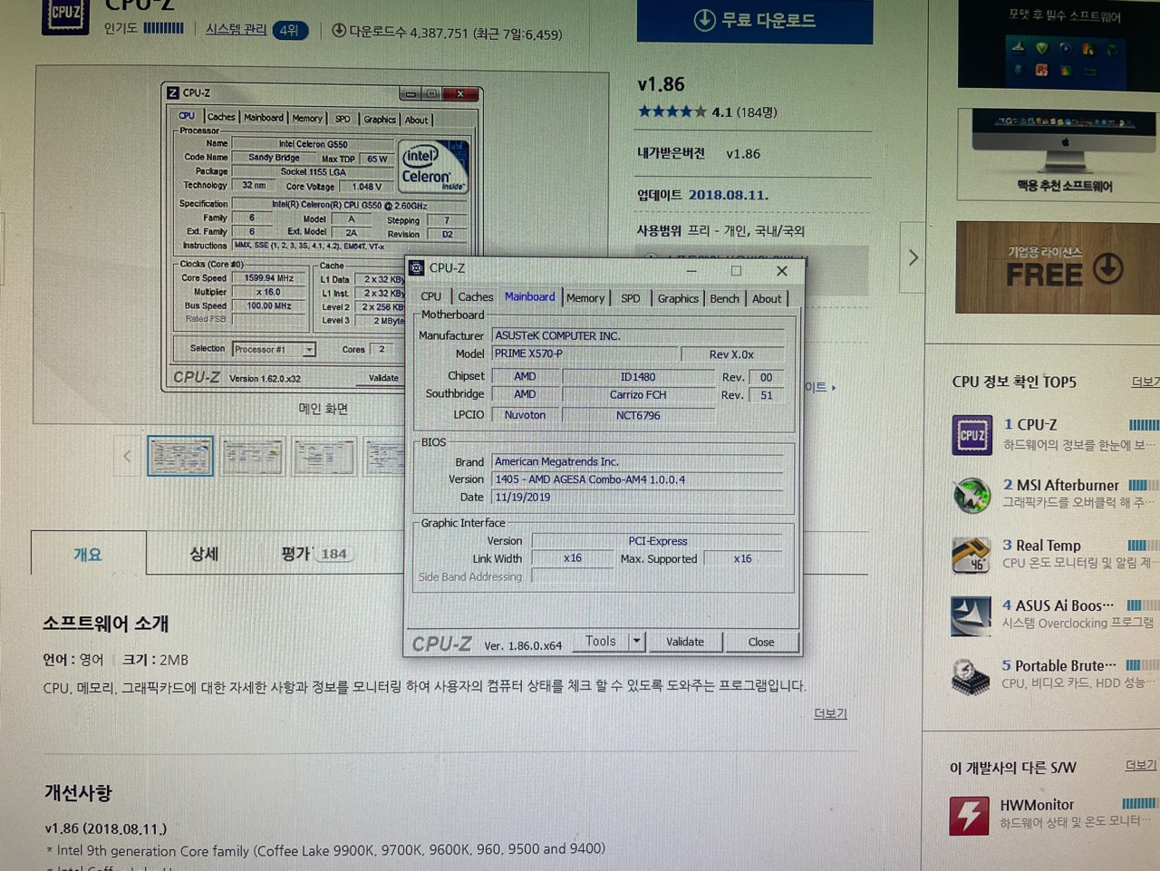The height and width of the screenshot is (871, 1160).
Task: Click the Intel Celeron logo in screenshot
Action: (434, 167)
